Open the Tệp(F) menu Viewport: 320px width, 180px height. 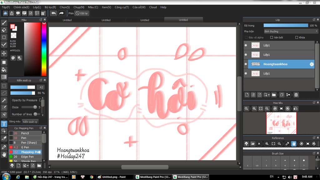pyautogui.click(x=6, y=7)
